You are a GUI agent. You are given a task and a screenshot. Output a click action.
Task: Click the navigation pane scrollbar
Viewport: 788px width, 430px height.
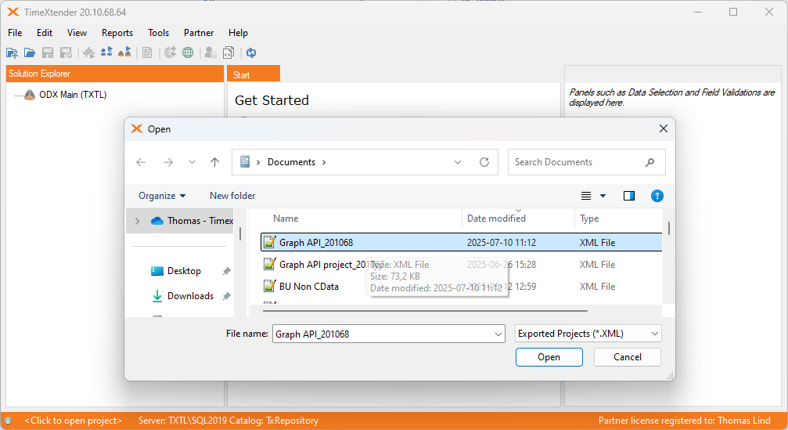(240, 233)
